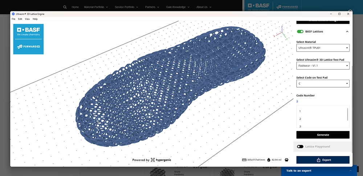Expand the Talk to an expert chat chevron
The width and height of the screenshot is (363, 176).
click(350, 171)
